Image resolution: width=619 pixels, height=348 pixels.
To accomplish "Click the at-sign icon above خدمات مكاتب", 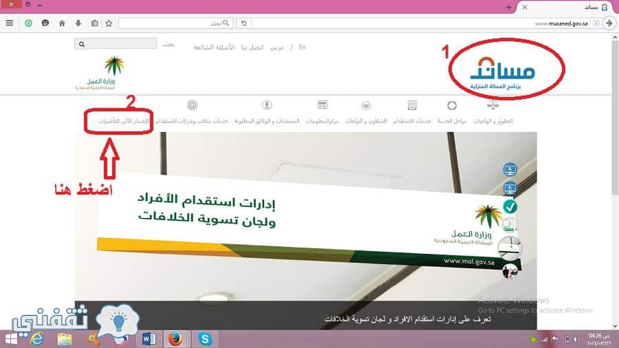I will click(192, 105).
